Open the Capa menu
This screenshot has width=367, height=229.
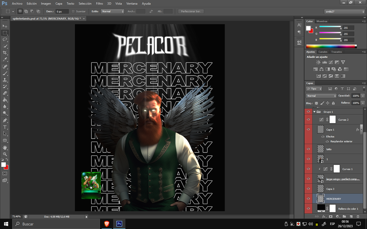point(59,3)
